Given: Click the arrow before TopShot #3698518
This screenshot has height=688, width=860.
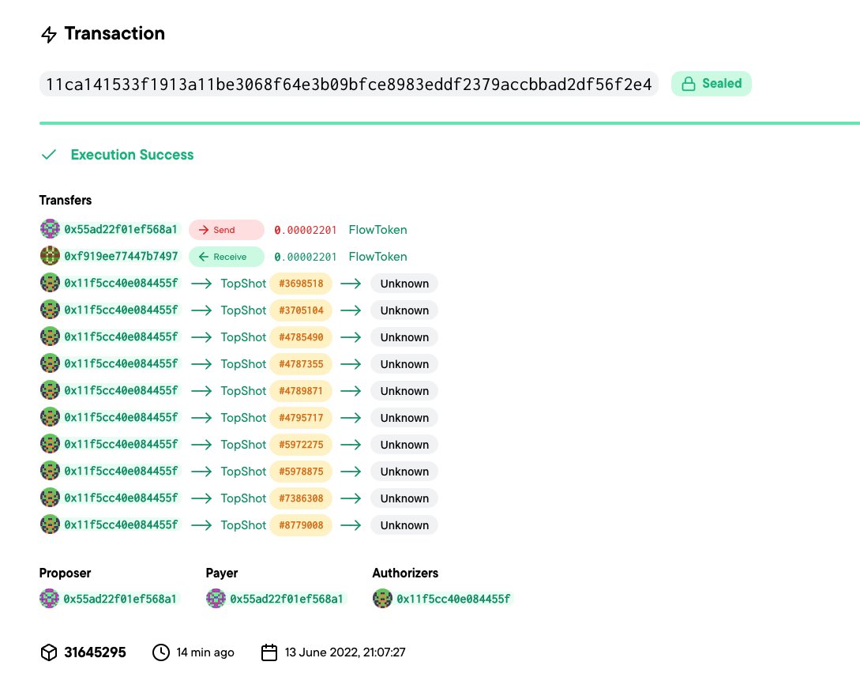Looking at the screenshot, I should click(201, 284).
